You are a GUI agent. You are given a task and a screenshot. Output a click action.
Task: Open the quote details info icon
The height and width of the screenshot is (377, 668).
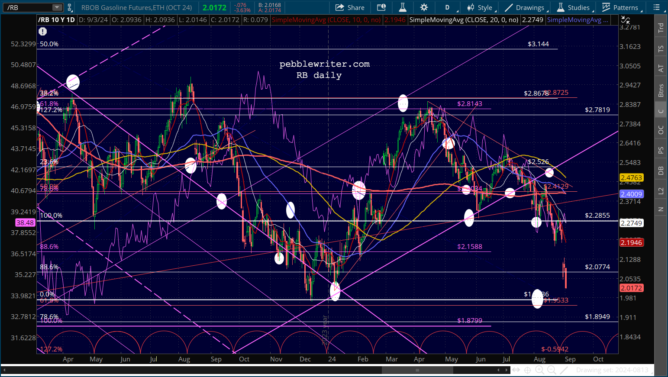(381, 7)
